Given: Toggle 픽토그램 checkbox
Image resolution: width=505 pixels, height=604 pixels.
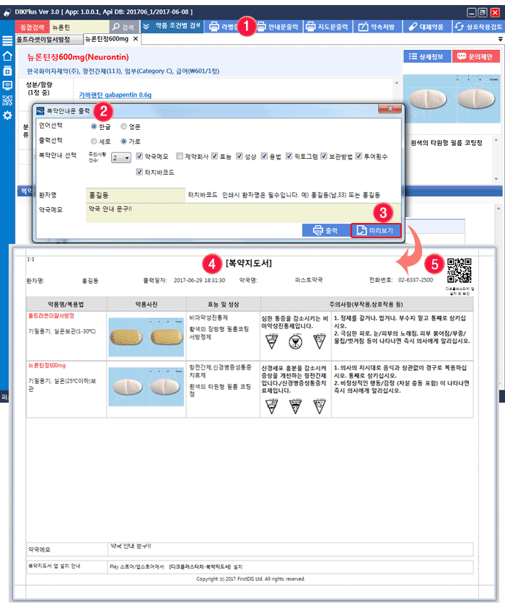Looking at the screenshot, I should pos(289,156).
